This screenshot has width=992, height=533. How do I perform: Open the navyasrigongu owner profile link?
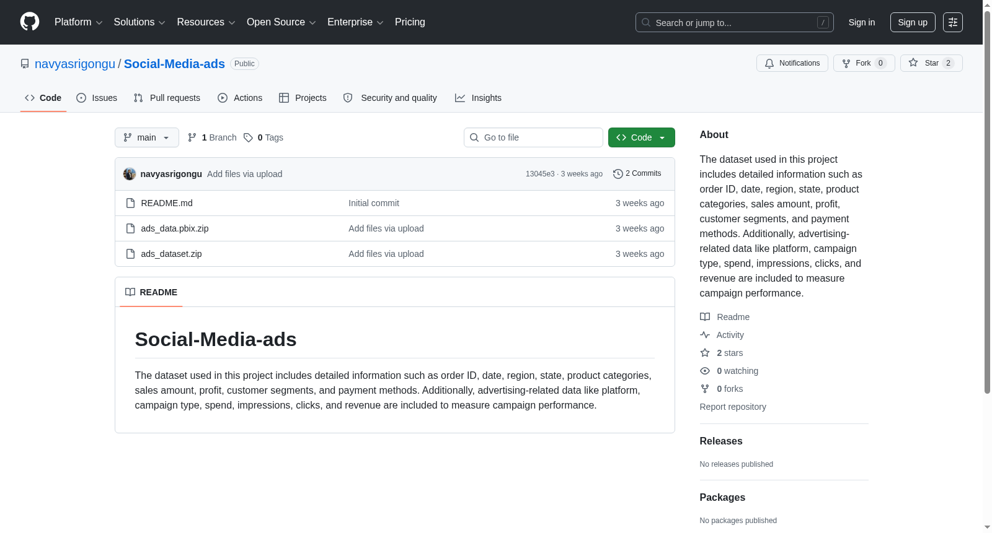pos(75,64)
